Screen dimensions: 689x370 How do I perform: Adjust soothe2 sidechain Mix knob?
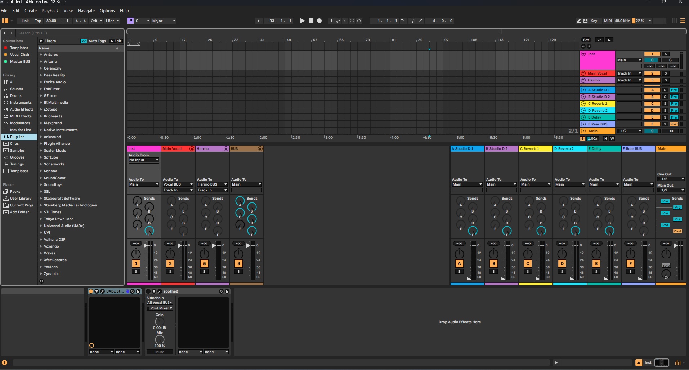[x=160, y=339]
